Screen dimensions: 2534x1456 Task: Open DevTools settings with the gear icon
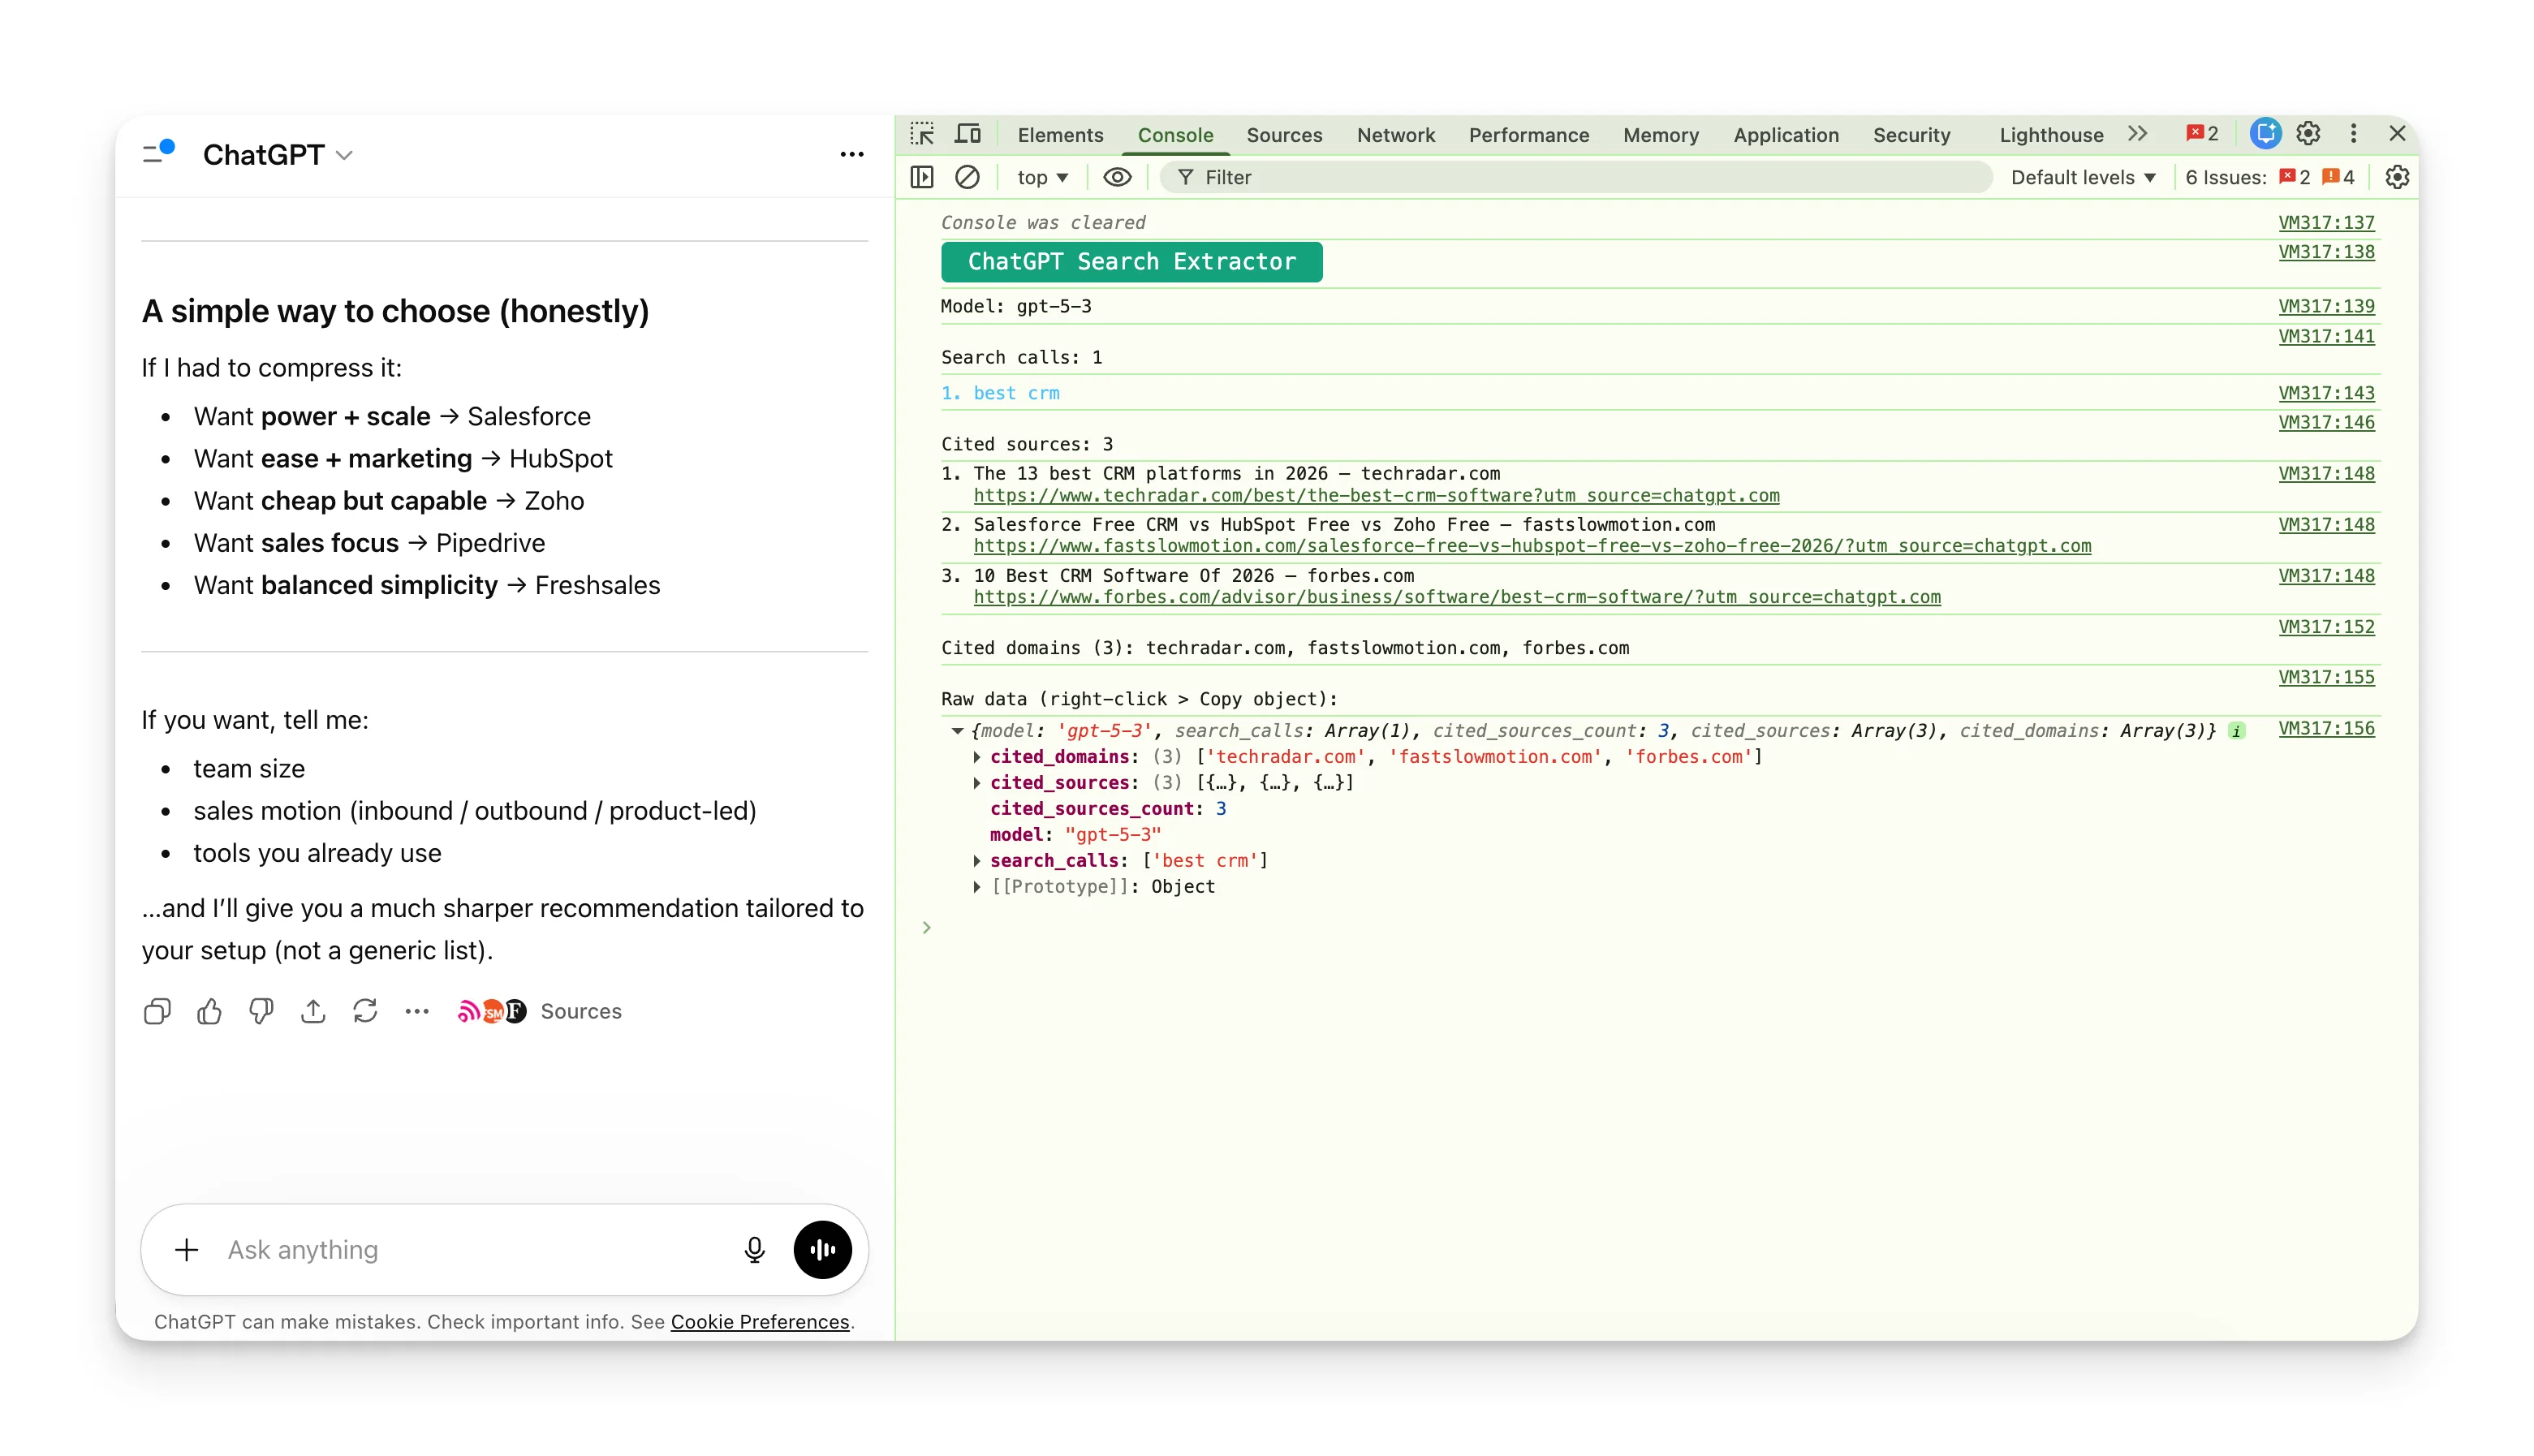[x=2308, y=133]
